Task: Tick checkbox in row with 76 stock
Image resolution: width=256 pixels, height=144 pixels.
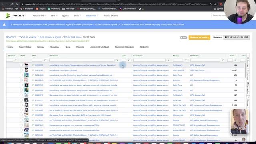Action: [x=21, y=85]
